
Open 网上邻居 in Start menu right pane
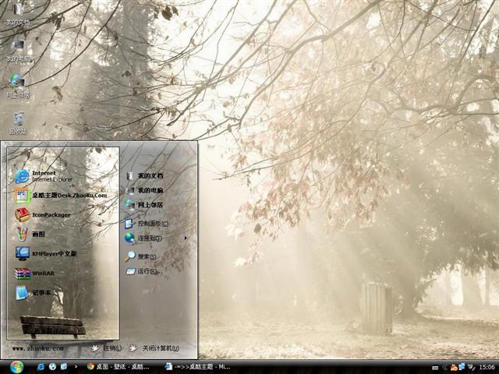(x=143, y=205)
